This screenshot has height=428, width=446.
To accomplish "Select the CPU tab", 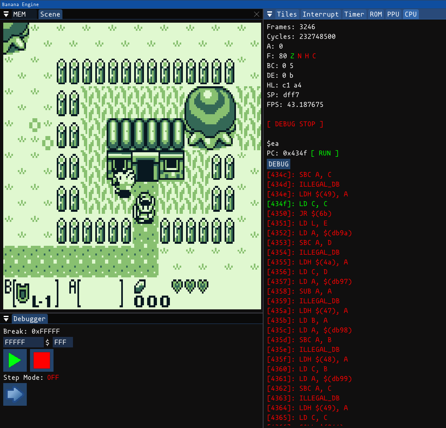I will pyautogui.click(x=410, y=14).
